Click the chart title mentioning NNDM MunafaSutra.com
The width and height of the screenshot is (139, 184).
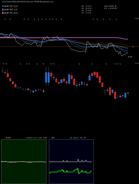[28, 2]
